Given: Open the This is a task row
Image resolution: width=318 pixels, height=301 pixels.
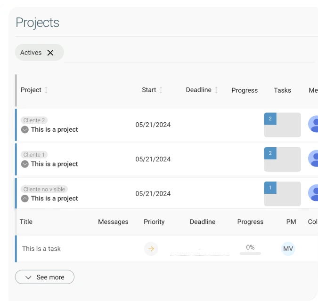Looking at the screenshot, I should pos(166,249).
